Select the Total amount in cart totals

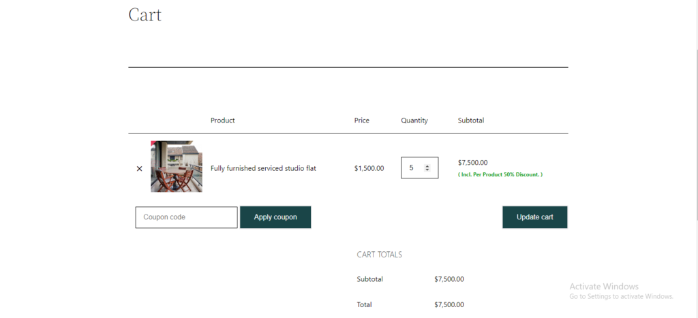pyautogui.click(x=449, y=304)
